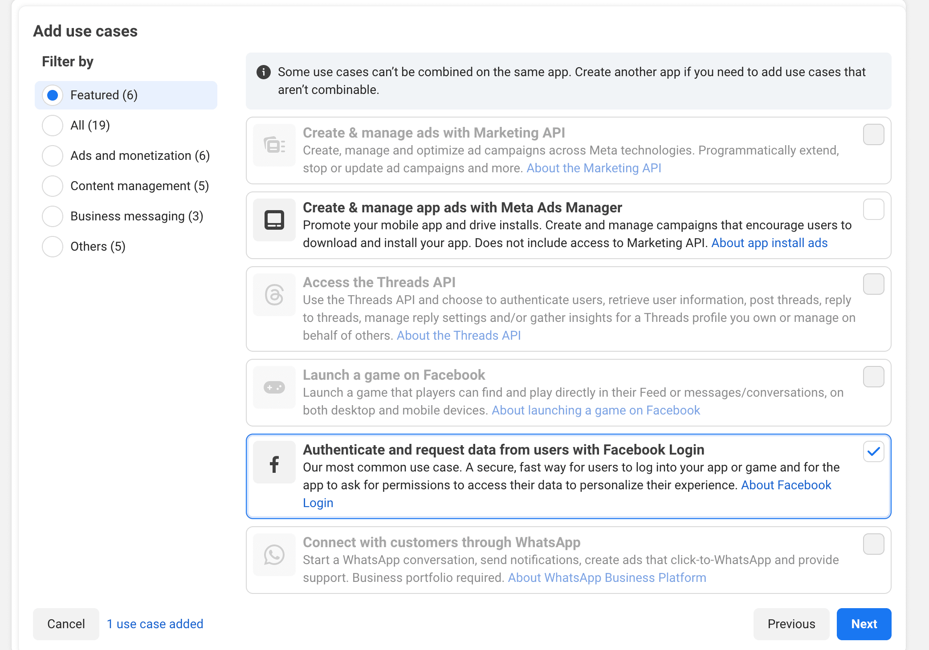Click the WhatsApp logo icon
Screen dimensions: 929x650
tap(274, 555)
